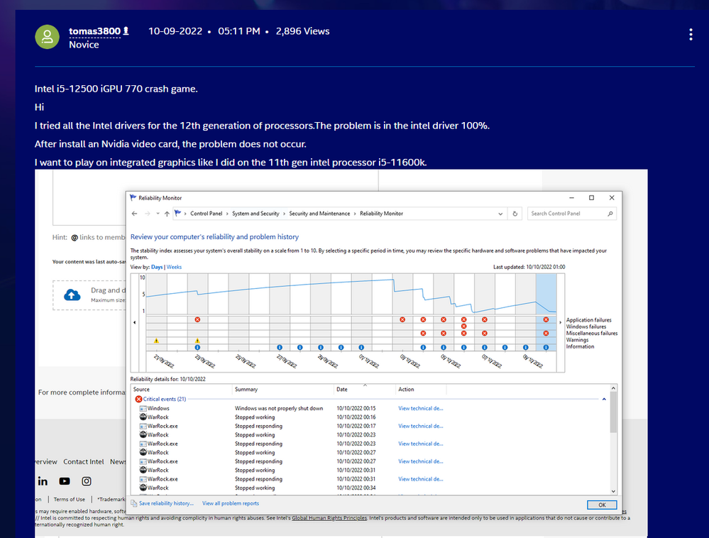Open the Intel YouTube icon
This screenshot has width=709, height=538.
tap(65, 481)
